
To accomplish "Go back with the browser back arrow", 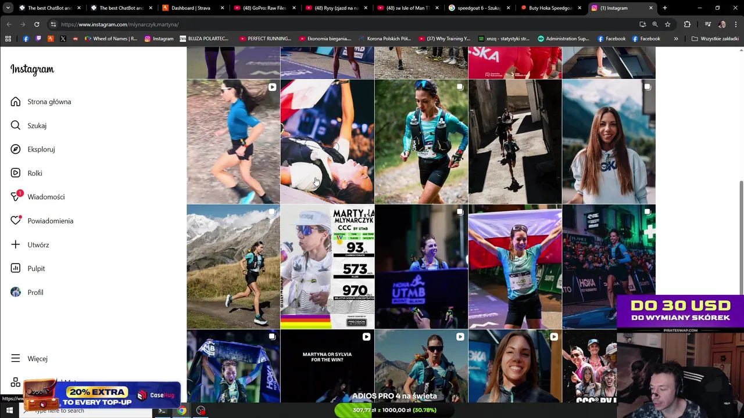I will 9,24.
